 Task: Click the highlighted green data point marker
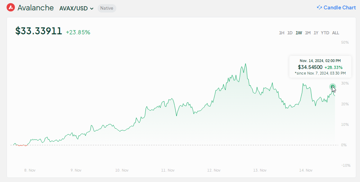coord(333,86)
